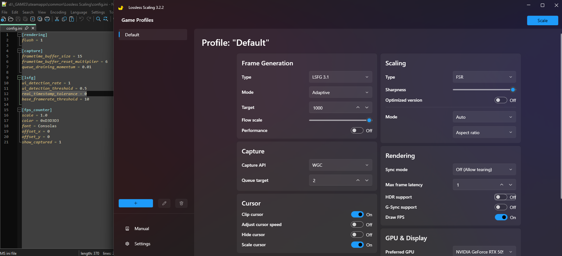Open the Search menu in Notepad++
The width and height of the screenshot is (562, 256).
point(28,12)
